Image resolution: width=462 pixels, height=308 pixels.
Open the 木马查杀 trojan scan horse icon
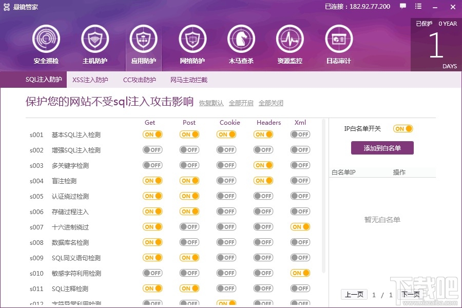pyautogui.click(x=241, y=39)
